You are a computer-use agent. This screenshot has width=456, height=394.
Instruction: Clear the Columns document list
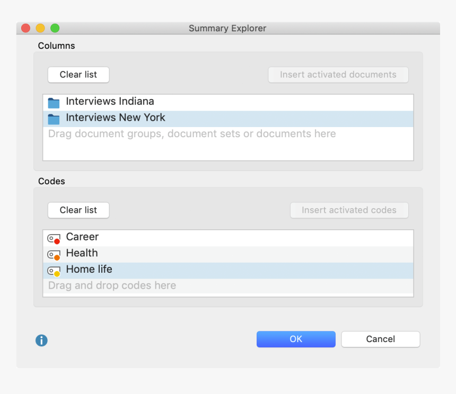tap(78, 75)
